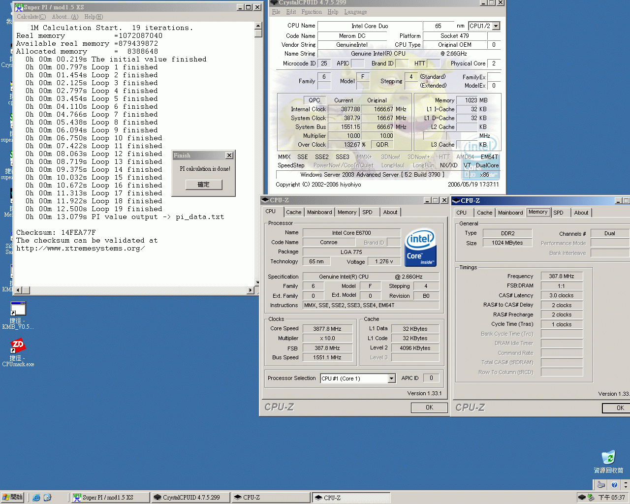Open the Function menu in CrystalCPUID
Image resolution: width=630 pixels, height=504 pixels.
(x=312, y=12)
